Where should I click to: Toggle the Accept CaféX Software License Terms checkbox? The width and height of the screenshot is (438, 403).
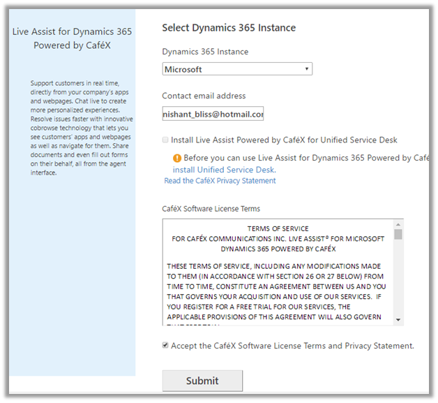[165, 346]
